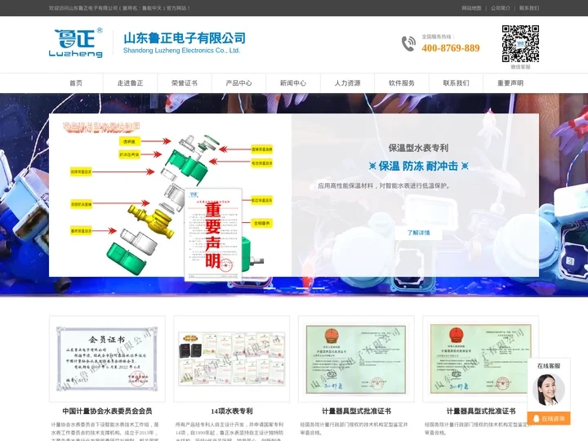Click the water meter exploded diagram image
The height and width of the screenshot is (441, 588).
[x=170, y=195]
